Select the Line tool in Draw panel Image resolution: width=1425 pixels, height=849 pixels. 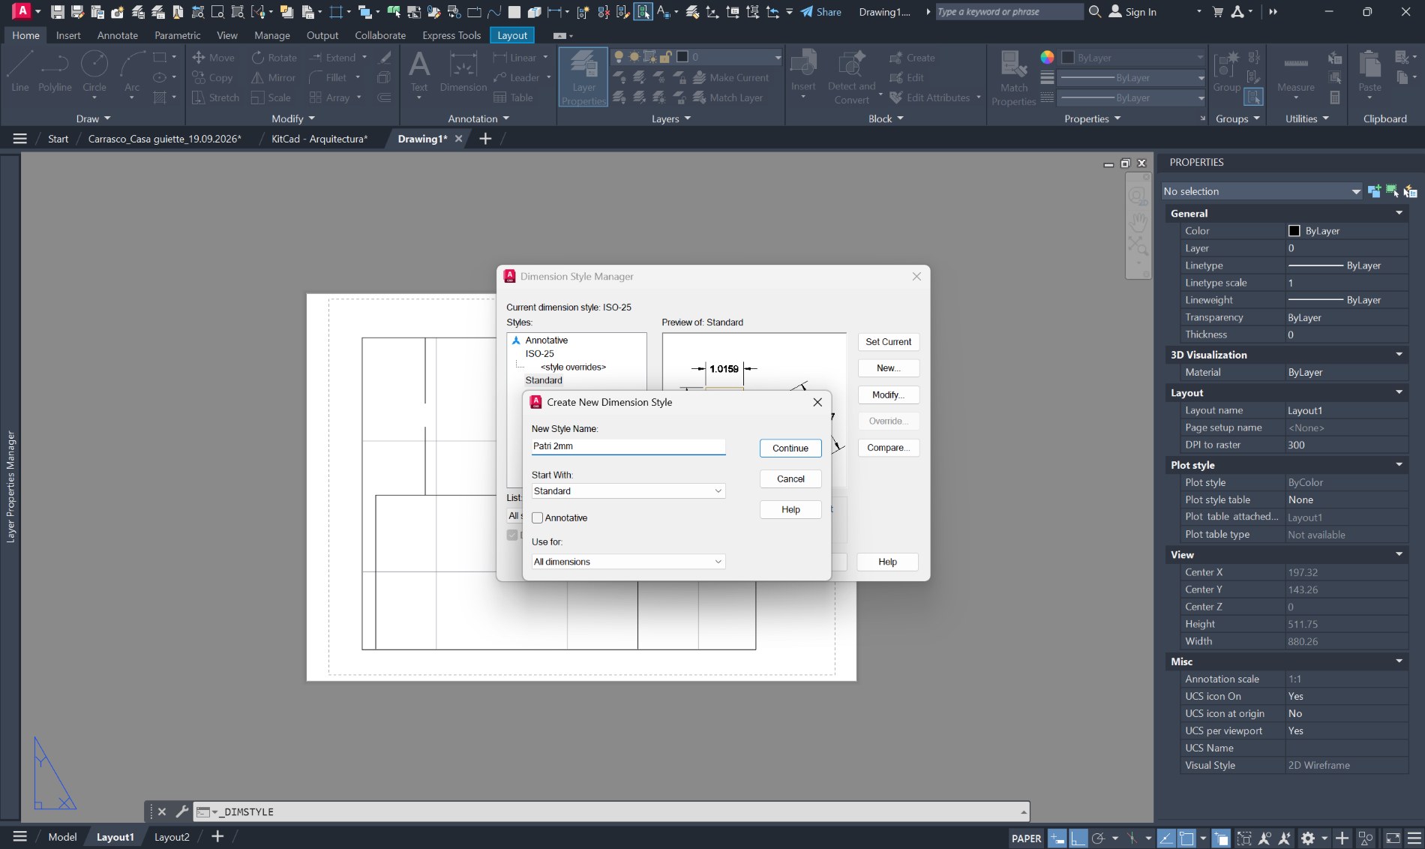(x=20, y=71)
